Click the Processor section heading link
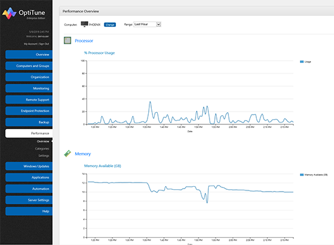Screen dimensions: 334x245 coord(84,41)
